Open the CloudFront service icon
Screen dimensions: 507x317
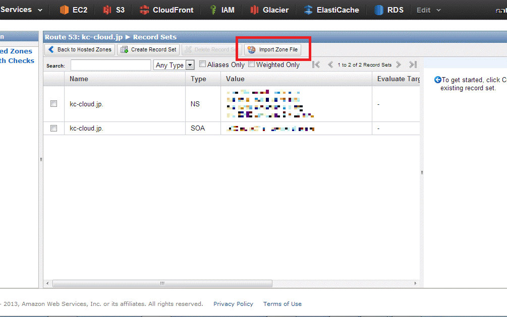(144, 10)
